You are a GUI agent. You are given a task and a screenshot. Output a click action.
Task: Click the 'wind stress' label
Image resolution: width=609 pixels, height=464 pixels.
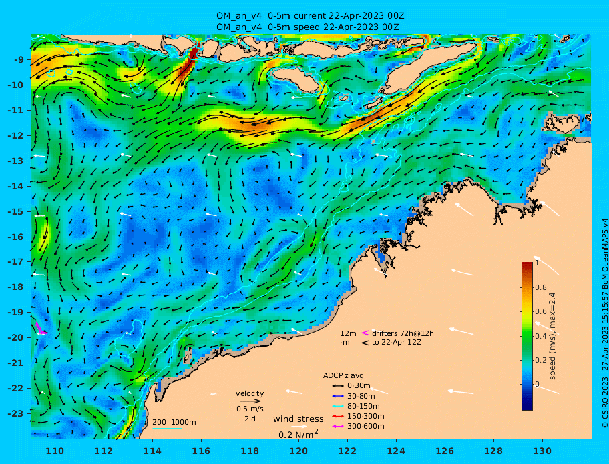tap(298, 419)
